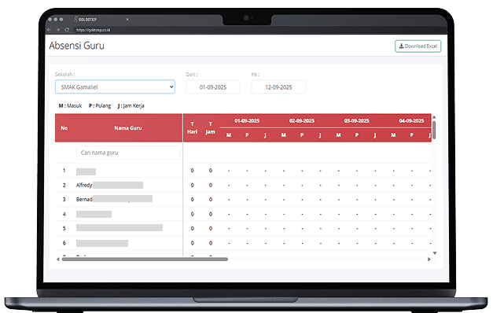The height and width of the screenshot is (313, 493).
Task: Click row number 4 in the table
Action: pyautogui.click(x=64, y=214)
